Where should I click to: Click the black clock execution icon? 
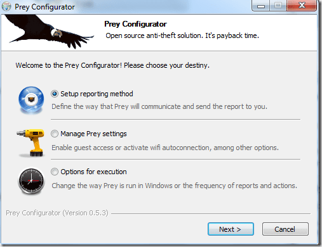tap(31, 181)
